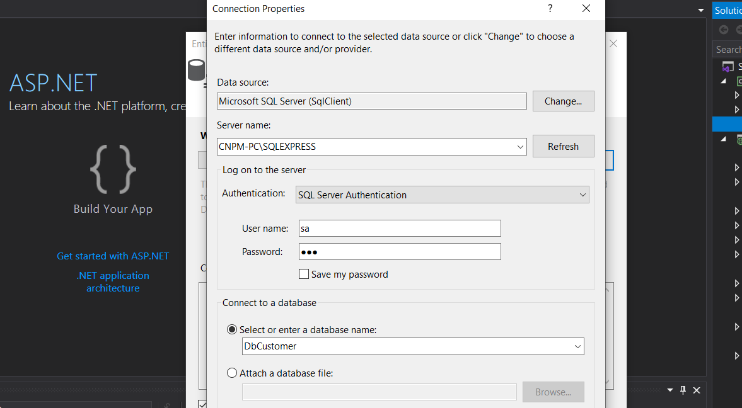Check the Save my password checkbox
Viewport: 742px width, 408px height.
[x=304, y=274]
